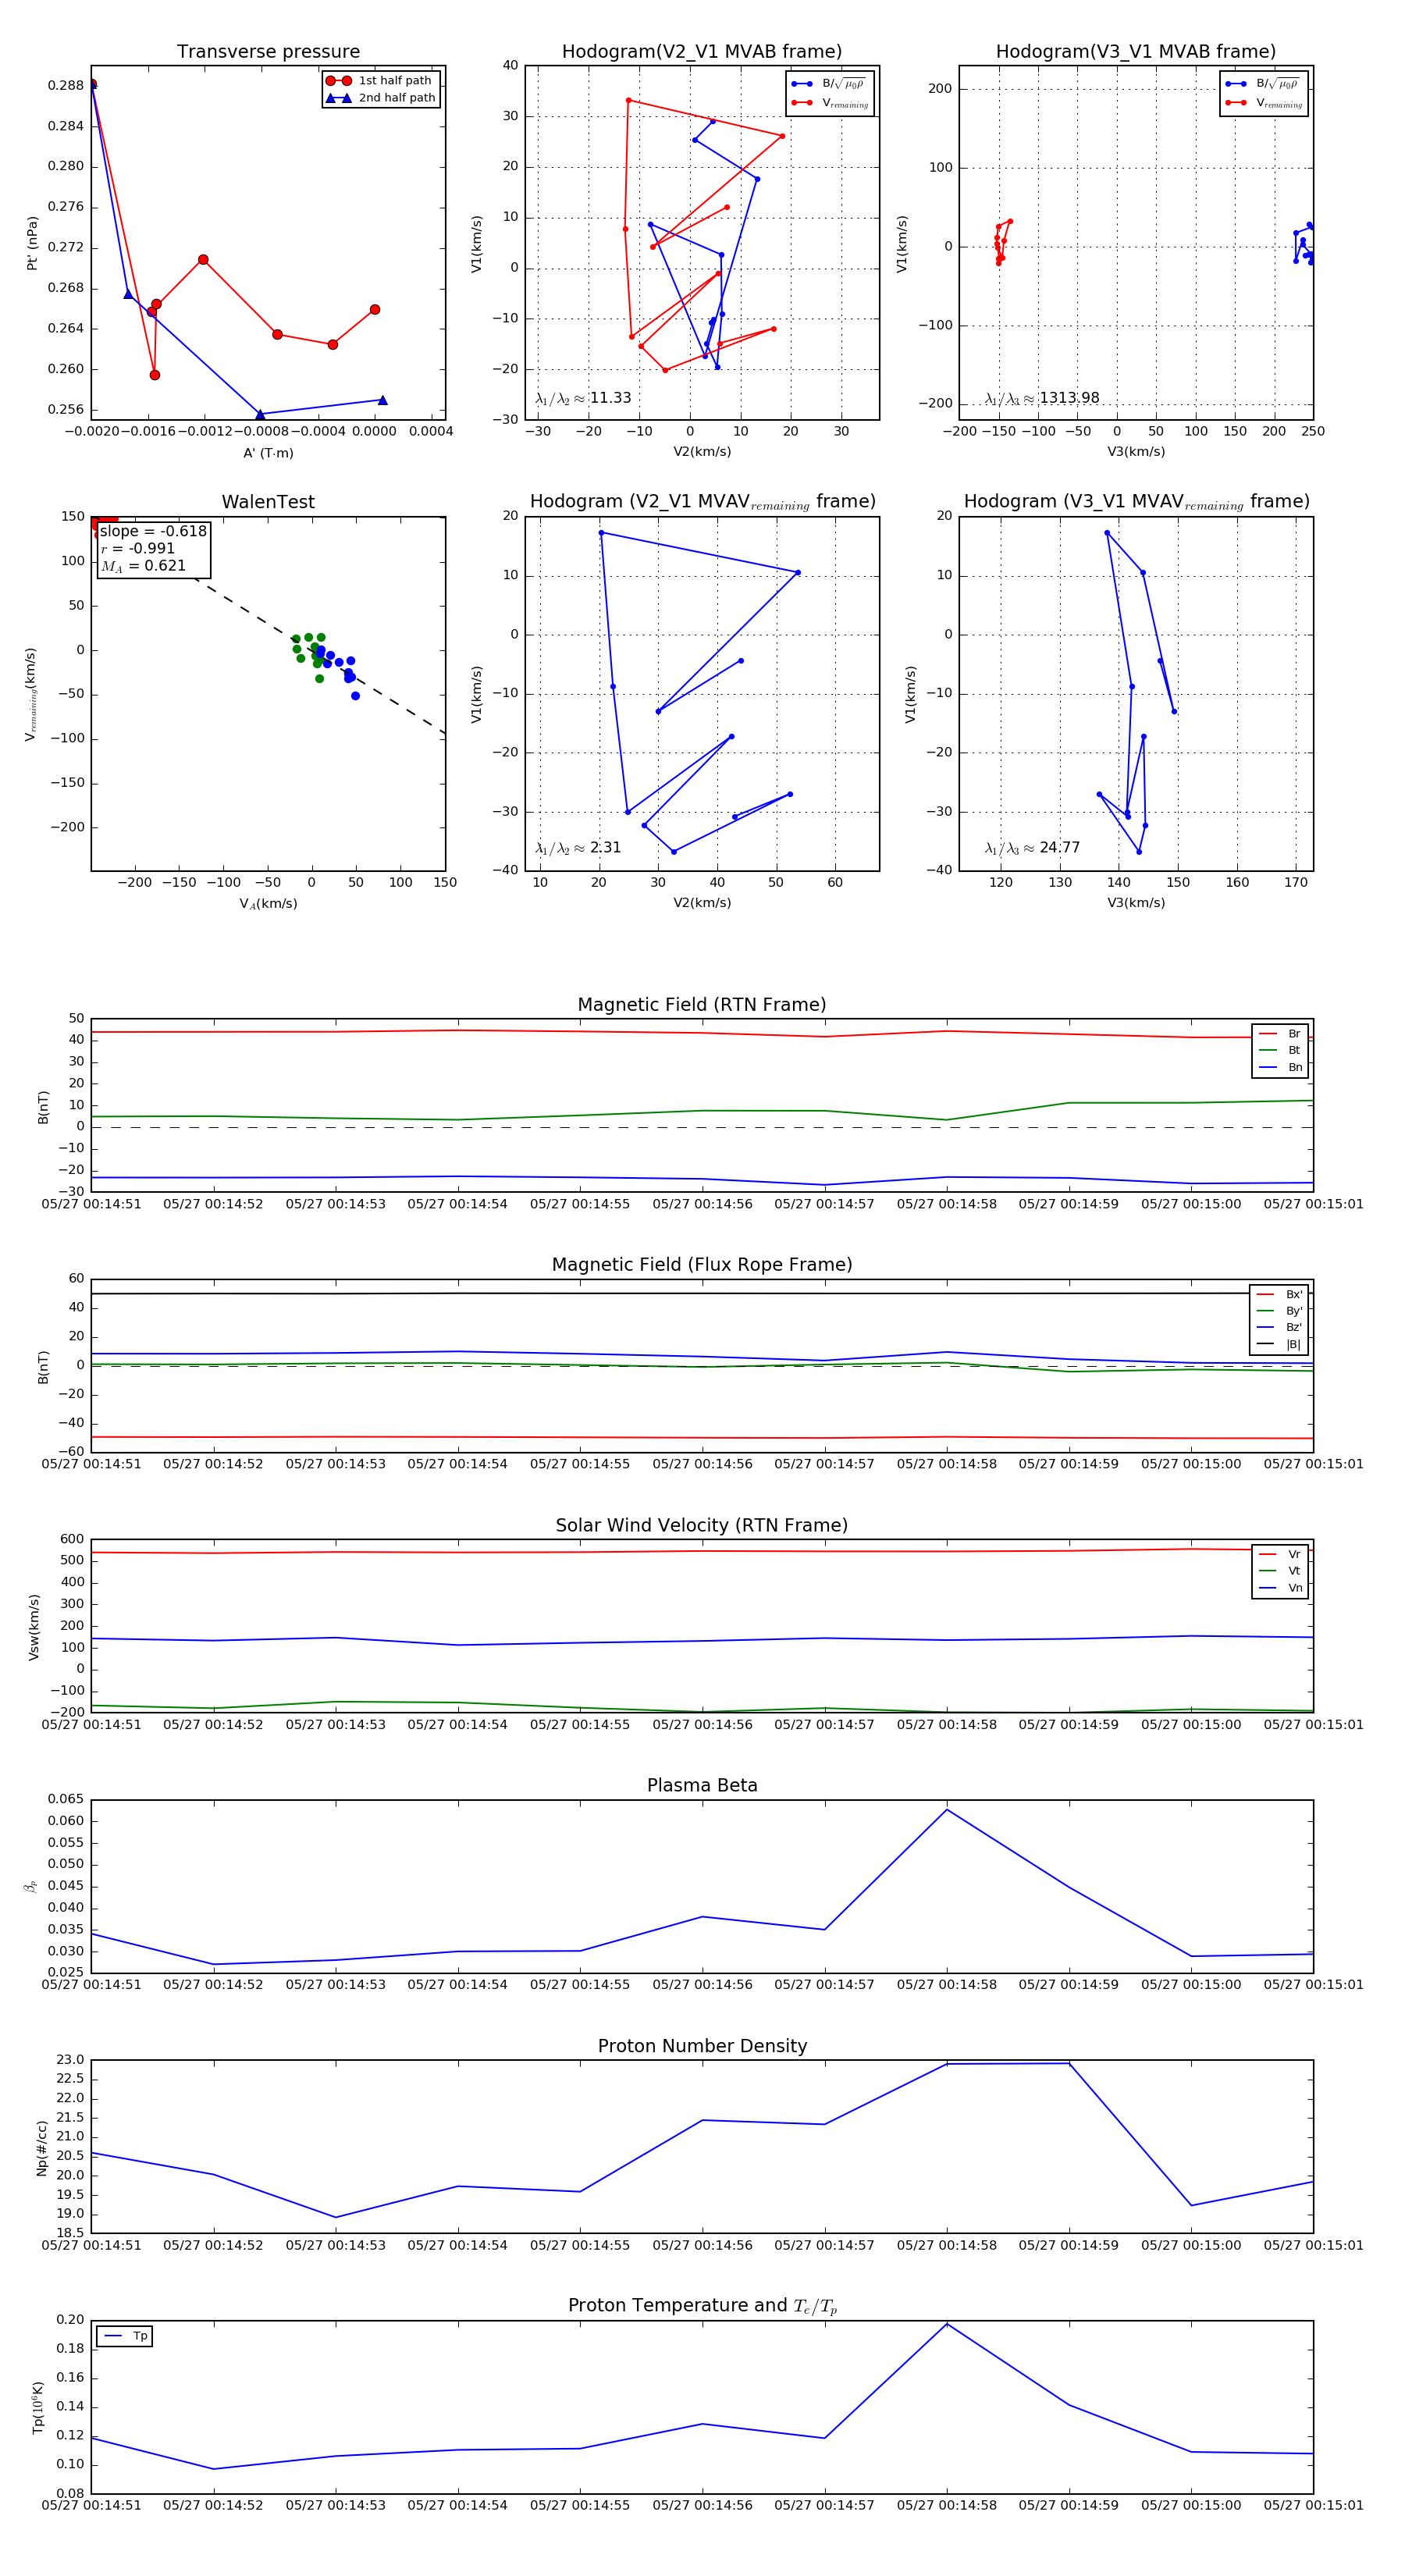Click the Proton Temperature peak at 00:14:58

click(947, 2324)
